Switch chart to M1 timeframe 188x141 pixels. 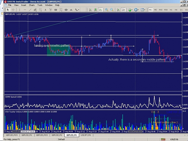pos(150,10)
